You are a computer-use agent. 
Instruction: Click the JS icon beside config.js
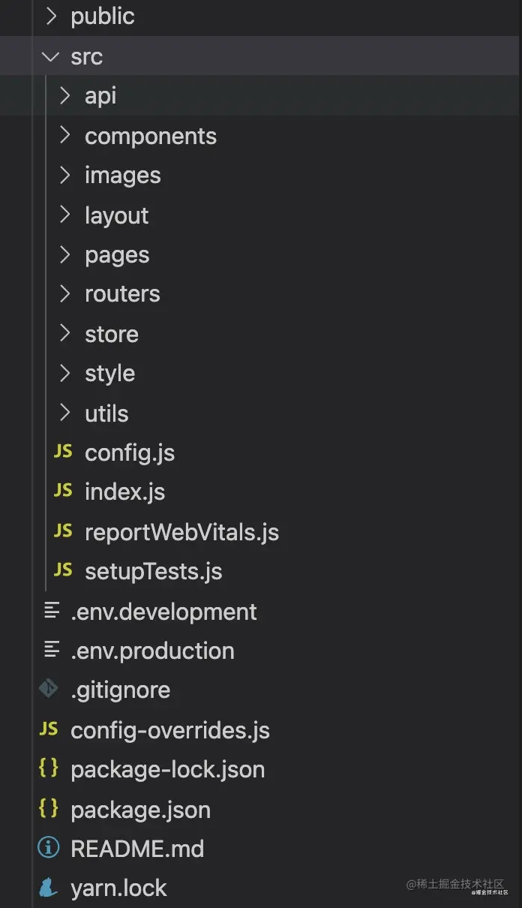(x=63, y=452)
